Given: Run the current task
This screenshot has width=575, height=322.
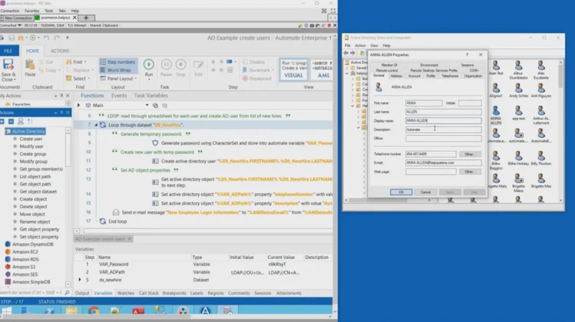Looking at the screenshot, I should tap(148, 66).
